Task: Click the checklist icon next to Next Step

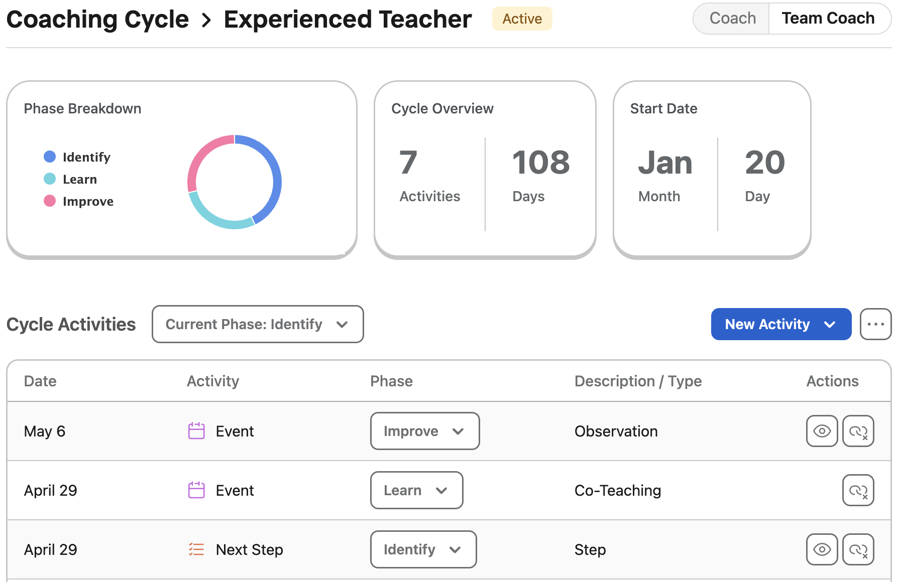Action: pyautogui.click(x=196, y=549)
